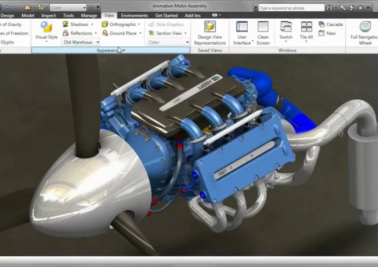Switch to the Design tab
The width and height of the screenshot is (378, 267).
[8, 16]
